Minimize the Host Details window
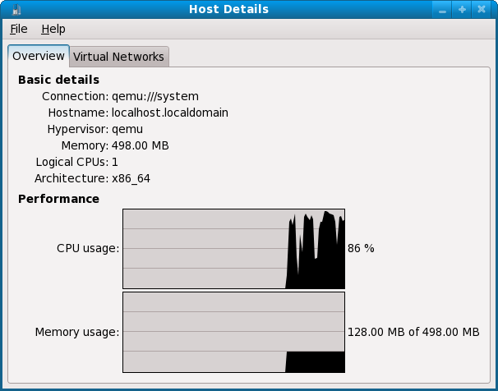The image size is (498, 391). (442, 10)
